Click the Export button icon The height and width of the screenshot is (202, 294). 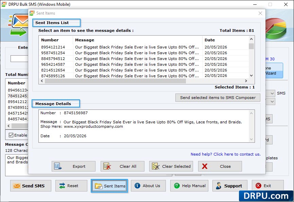coord(58,166)
